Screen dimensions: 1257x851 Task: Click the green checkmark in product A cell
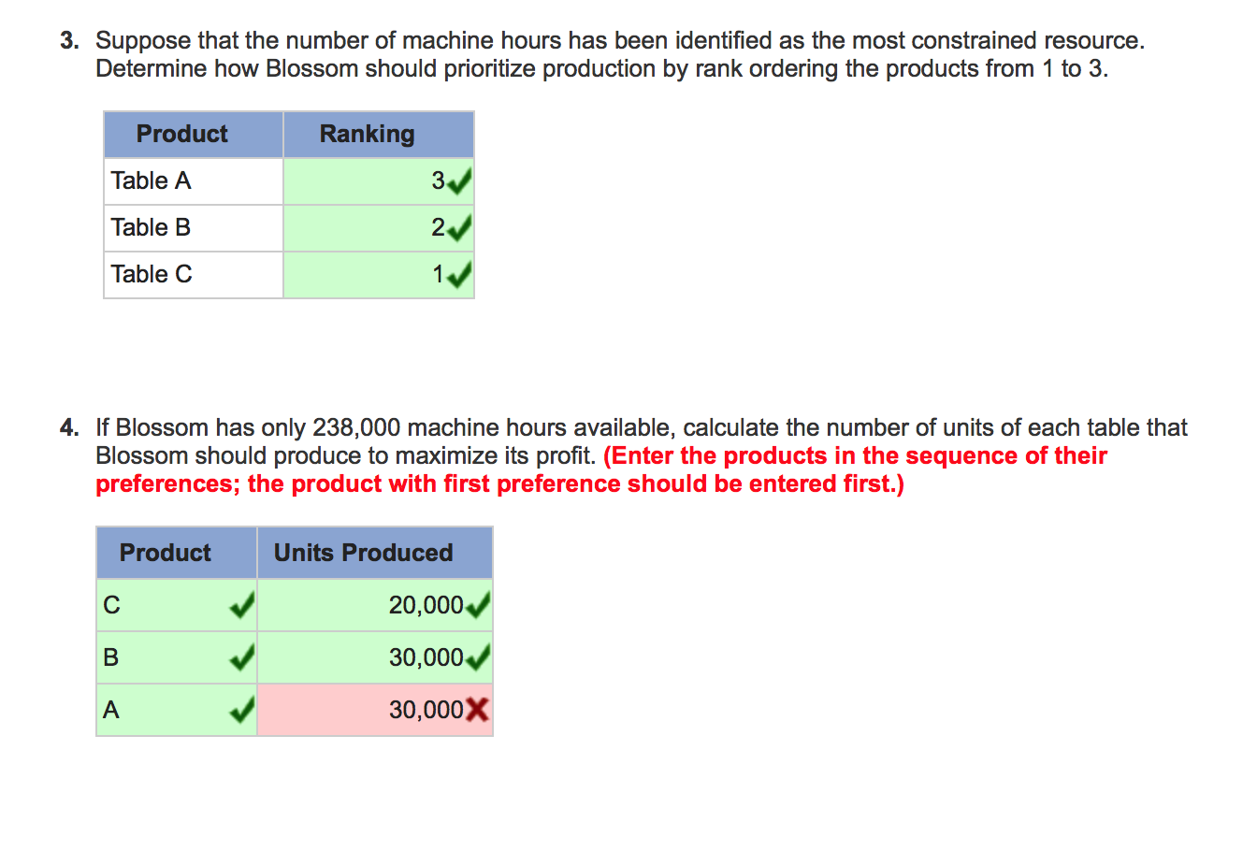[x=242, y=711]
